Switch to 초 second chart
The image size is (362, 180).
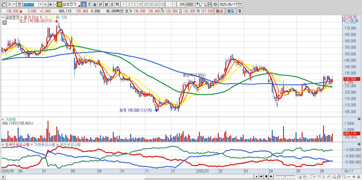[x=112, y=4]
